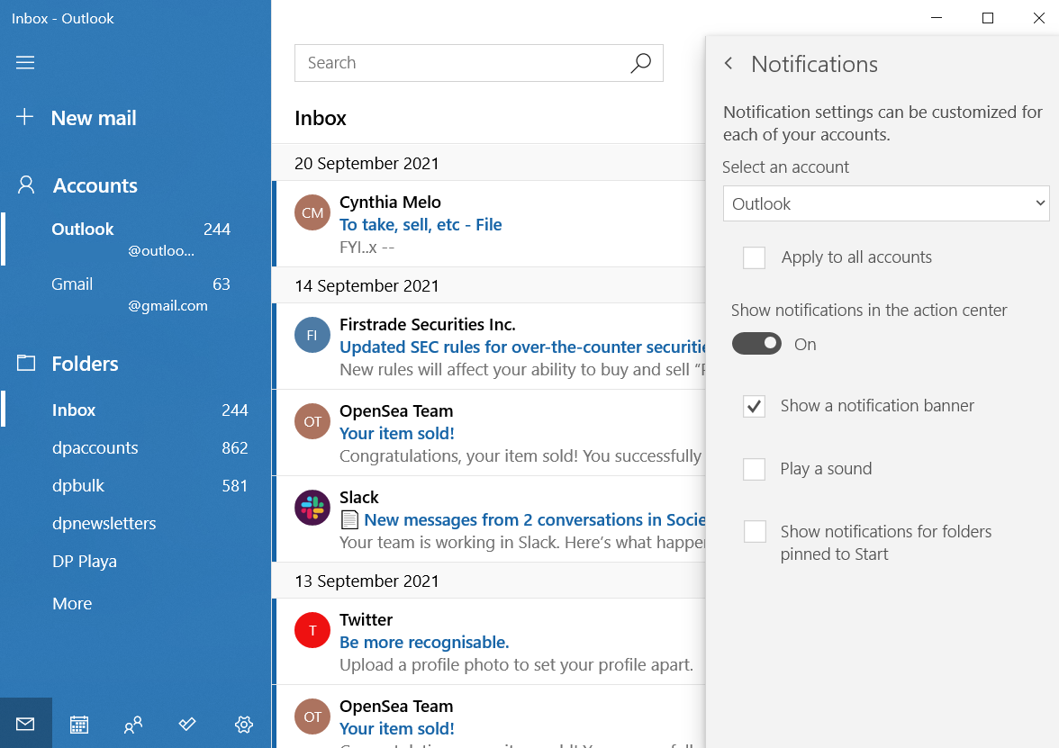Click the Slack logo avatar

tap(312, 508)
